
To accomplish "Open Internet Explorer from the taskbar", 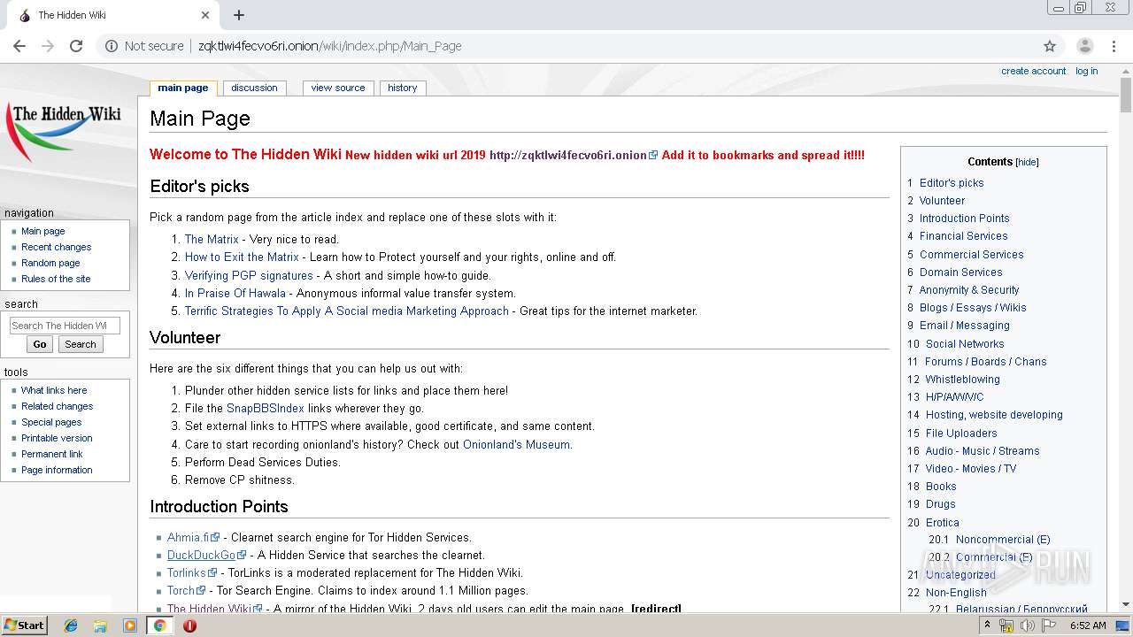I will [71, 625].
